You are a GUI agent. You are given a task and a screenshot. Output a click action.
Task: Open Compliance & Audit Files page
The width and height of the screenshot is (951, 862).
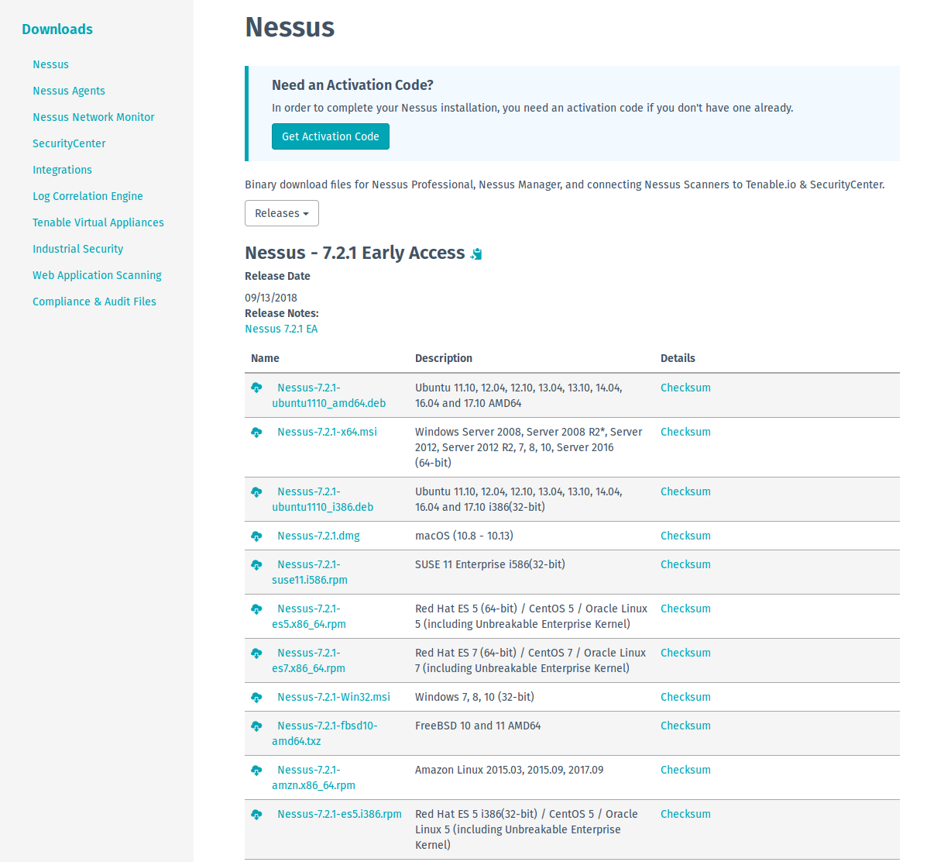(94, 302)
